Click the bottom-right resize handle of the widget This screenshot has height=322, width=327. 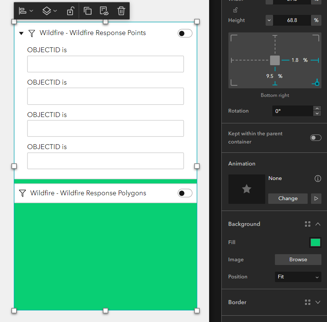197,311
